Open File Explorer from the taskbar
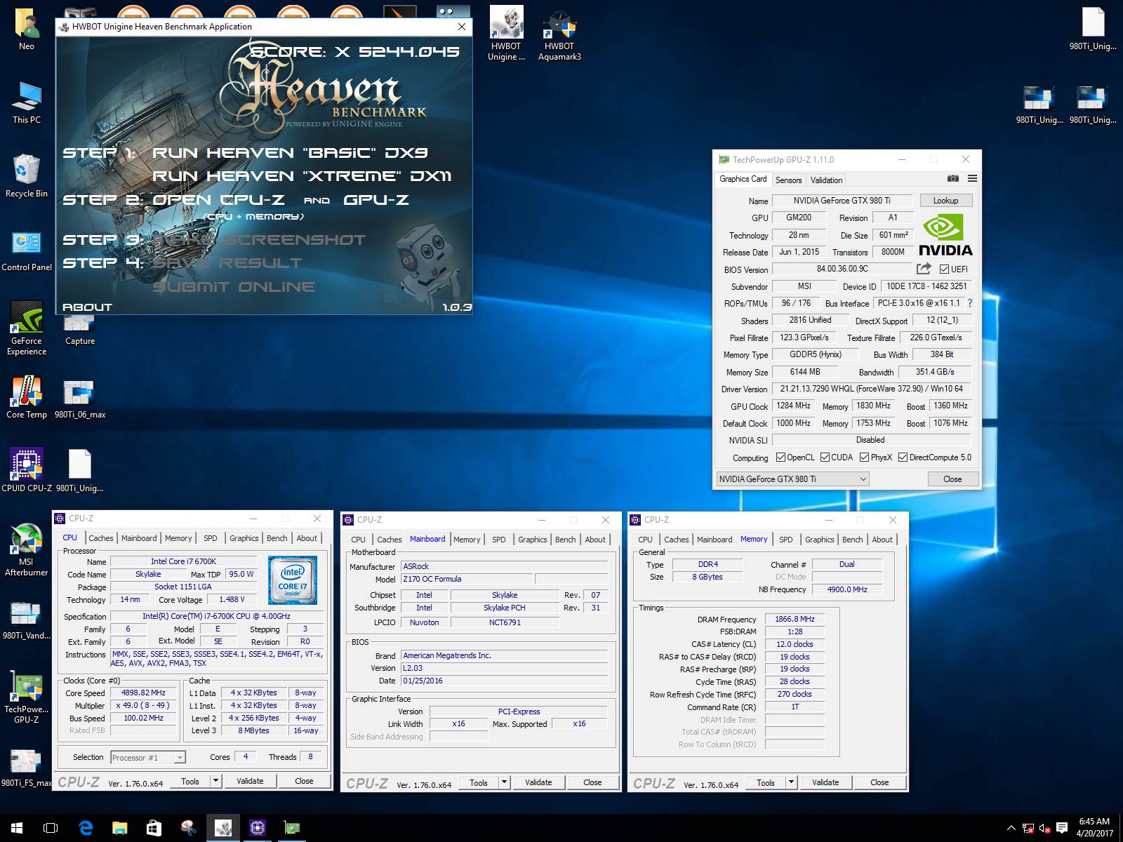1123x842 pixels. pos(119,828)
